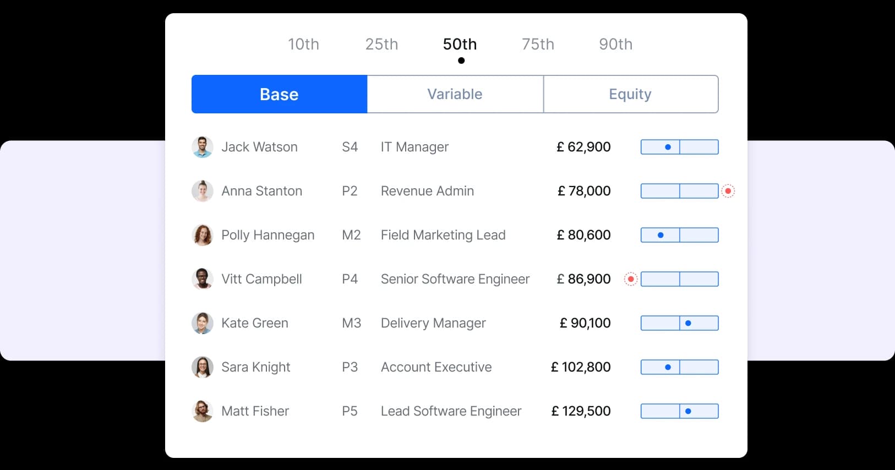The image size is (895, 470).
Task: Select the 10th percentile option
Action: coord(303,44)
